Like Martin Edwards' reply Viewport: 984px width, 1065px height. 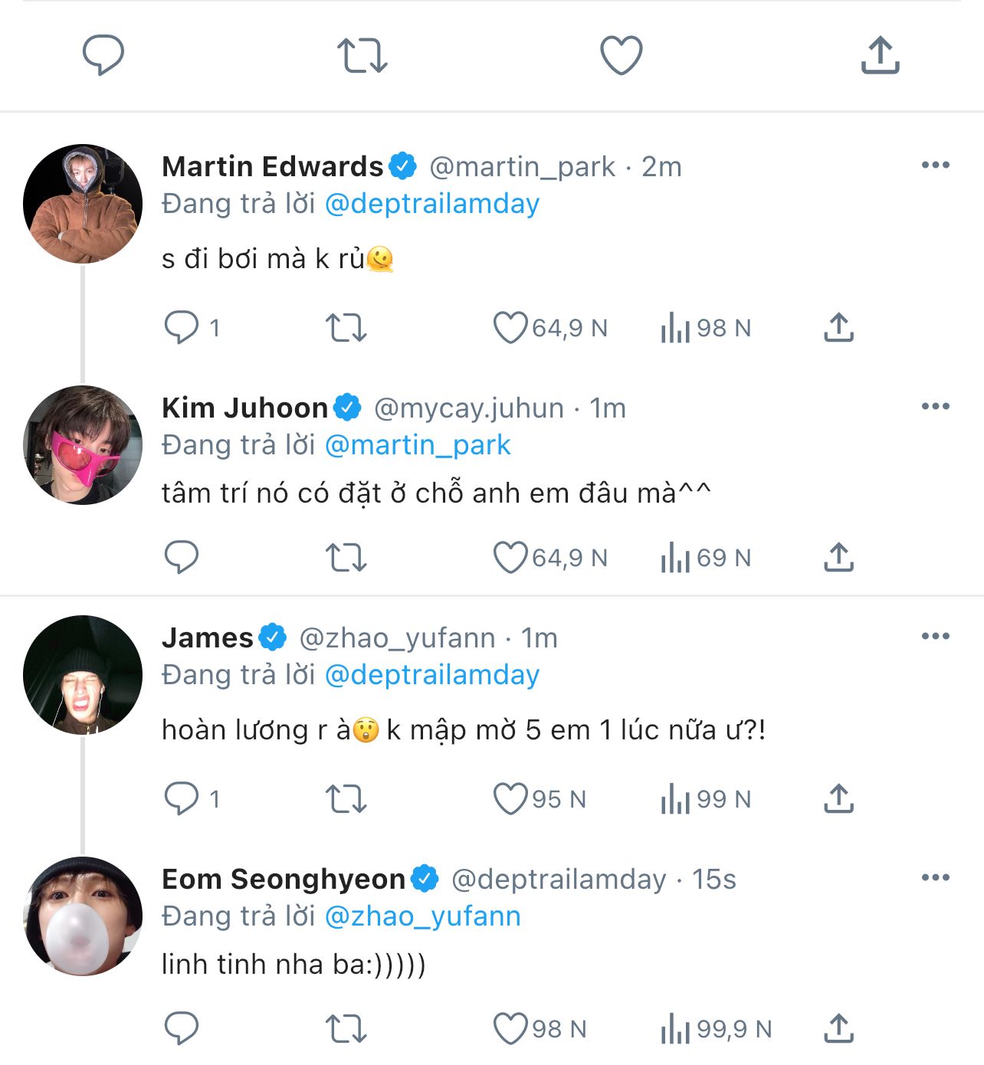[510, 328]
